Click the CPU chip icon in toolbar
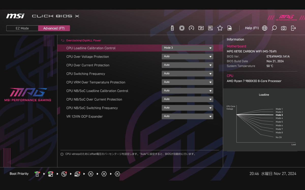 coord(182,28)
